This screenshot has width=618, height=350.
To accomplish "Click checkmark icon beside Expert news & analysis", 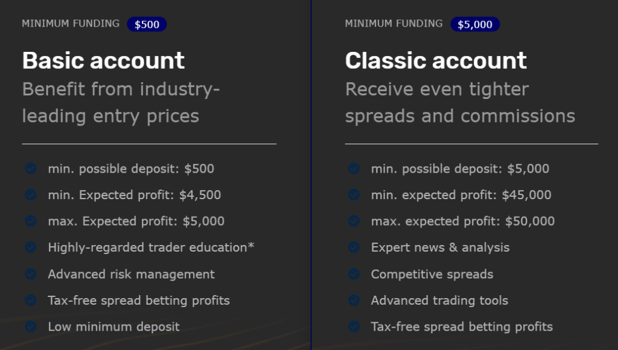I will point(354,247).
